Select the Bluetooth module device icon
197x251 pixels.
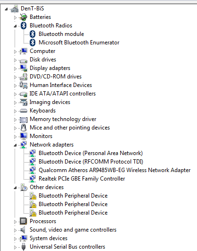pos(33,34)
